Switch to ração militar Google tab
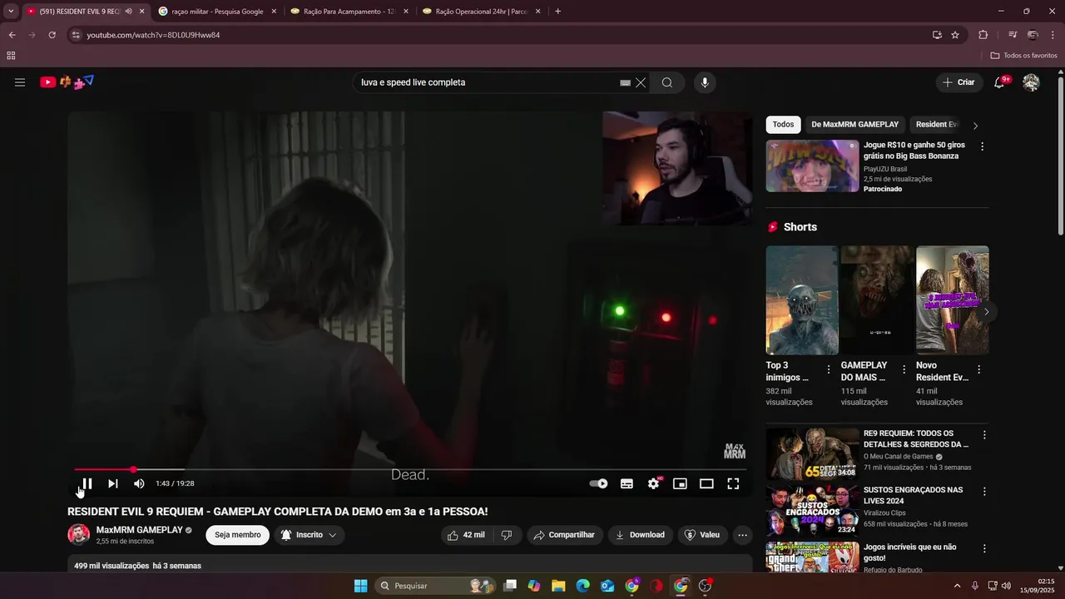This screenshot has width=1065, height=599. [217, 12]
